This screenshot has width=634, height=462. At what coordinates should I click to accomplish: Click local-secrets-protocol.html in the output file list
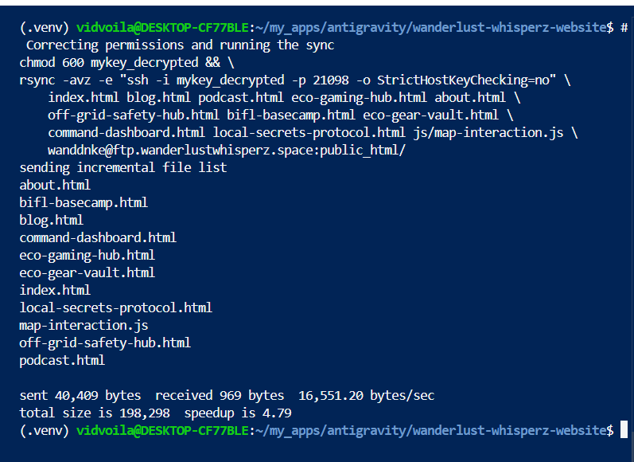click(115, 308)
